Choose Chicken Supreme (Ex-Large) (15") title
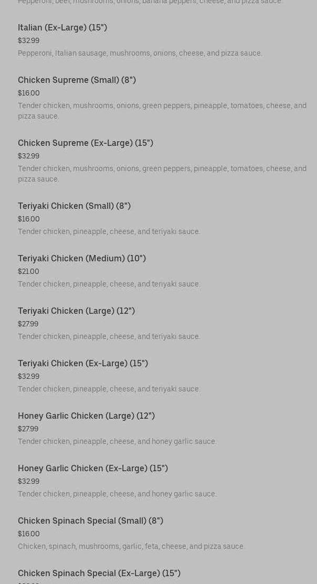Image resolution: width=317 pixels, height=584 pixels. pos(86,143)
